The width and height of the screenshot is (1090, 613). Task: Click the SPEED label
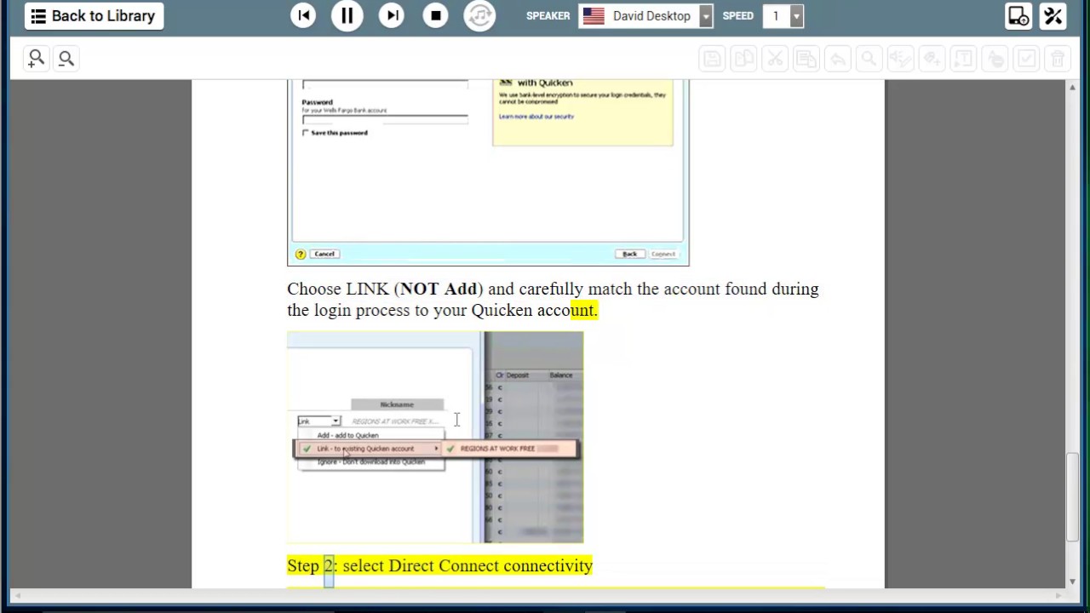pyautogui.click(x=737, y=16)
